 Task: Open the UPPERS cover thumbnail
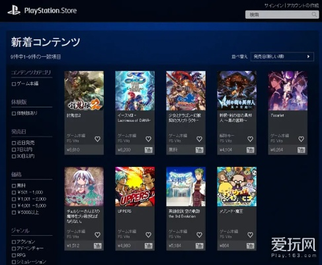[x=135, y=186]
